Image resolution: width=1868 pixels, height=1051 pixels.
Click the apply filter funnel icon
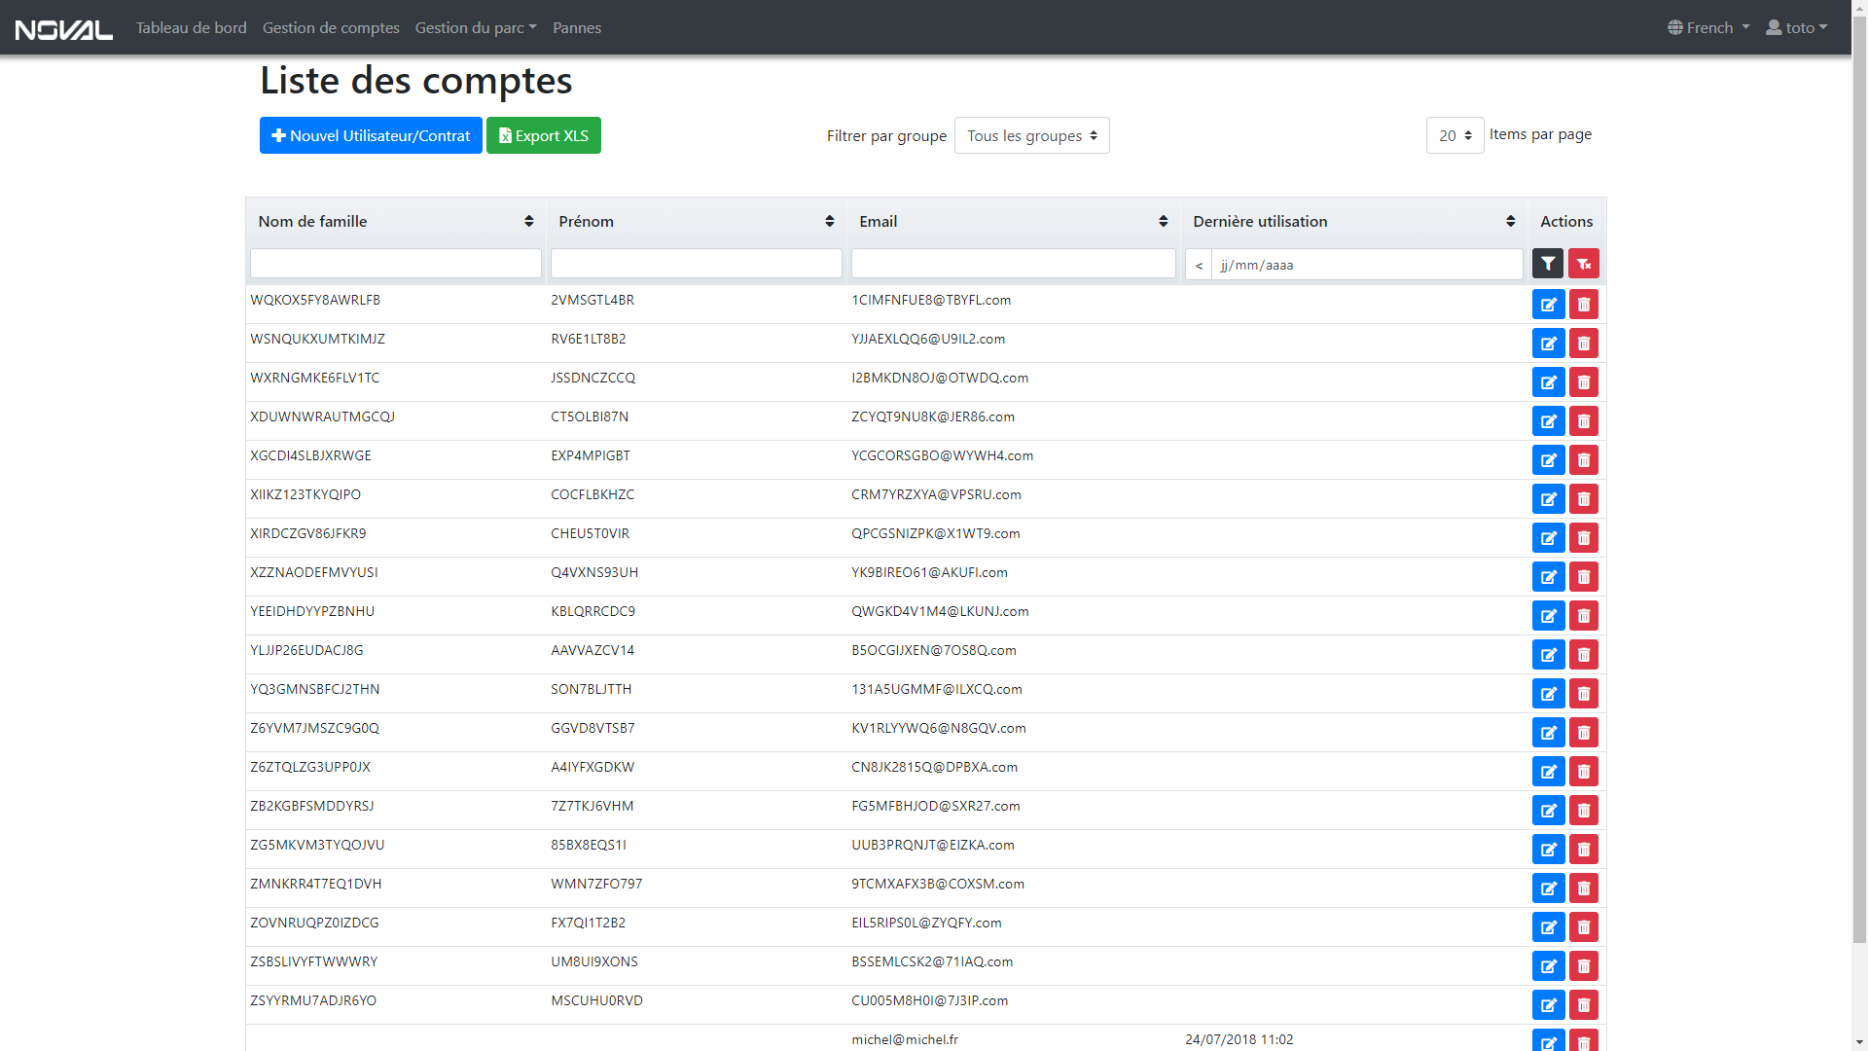1547,264
